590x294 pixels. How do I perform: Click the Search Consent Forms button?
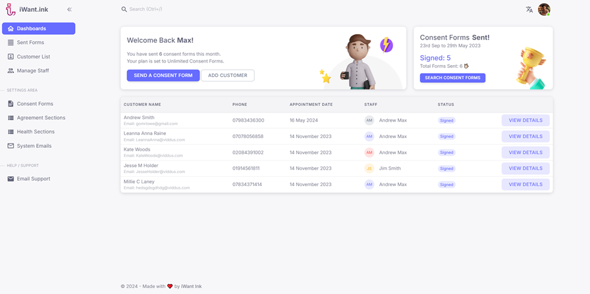[452, 78]
